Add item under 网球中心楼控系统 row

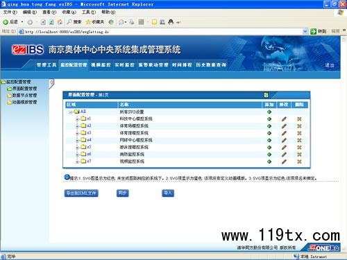[x=269, y=140]
